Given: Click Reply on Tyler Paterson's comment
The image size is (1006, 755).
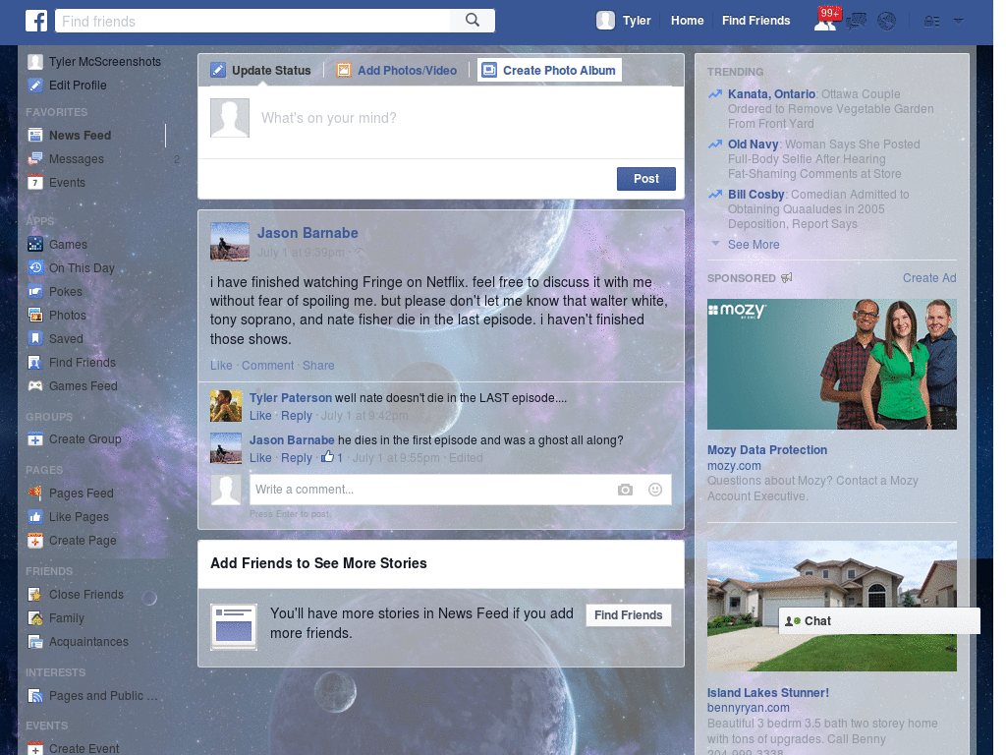Looking at the screenshot, I should tap(297, 416).
